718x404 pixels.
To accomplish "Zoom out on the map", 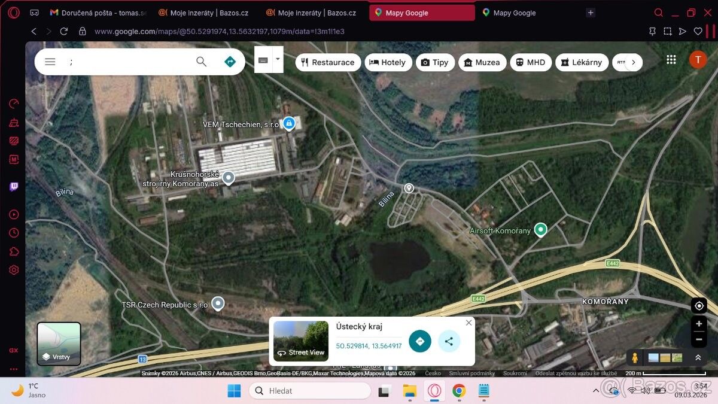I will point(698,339).
